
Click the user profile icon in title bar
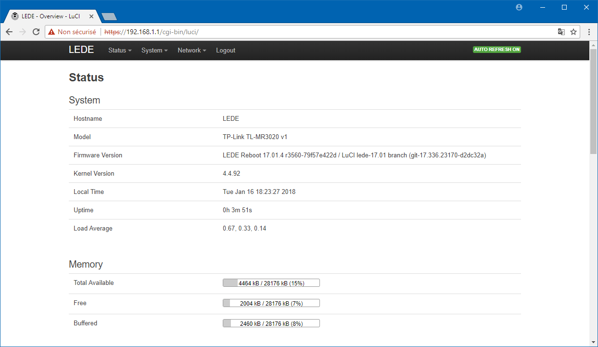(x=519, y=7)
